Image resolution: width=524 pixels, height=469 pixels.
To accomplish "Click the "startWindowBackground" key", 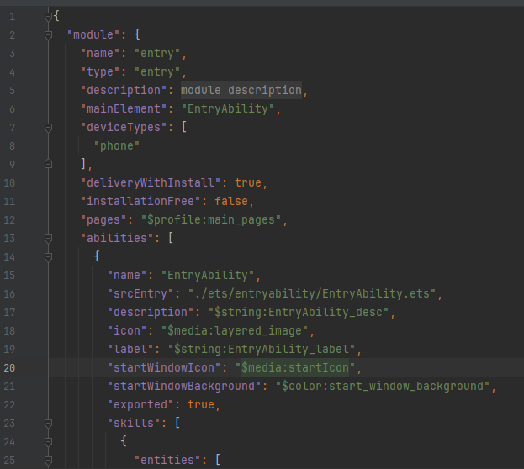I will [184, 386].
